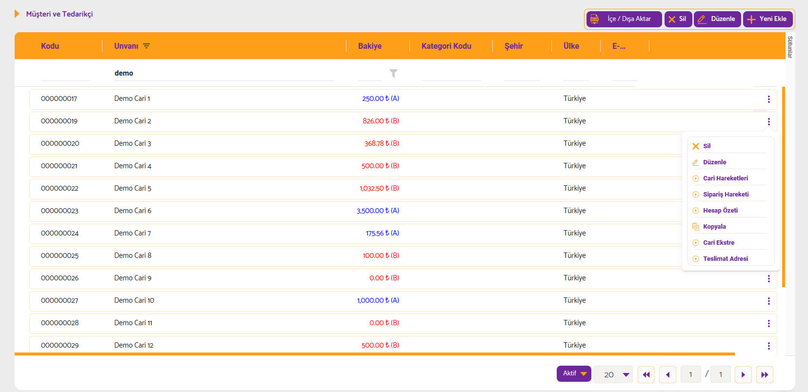Viewport: 808px width, 392px height.
Task: Click balance 3,500.00 ₺ (A)
Action: 378,211
